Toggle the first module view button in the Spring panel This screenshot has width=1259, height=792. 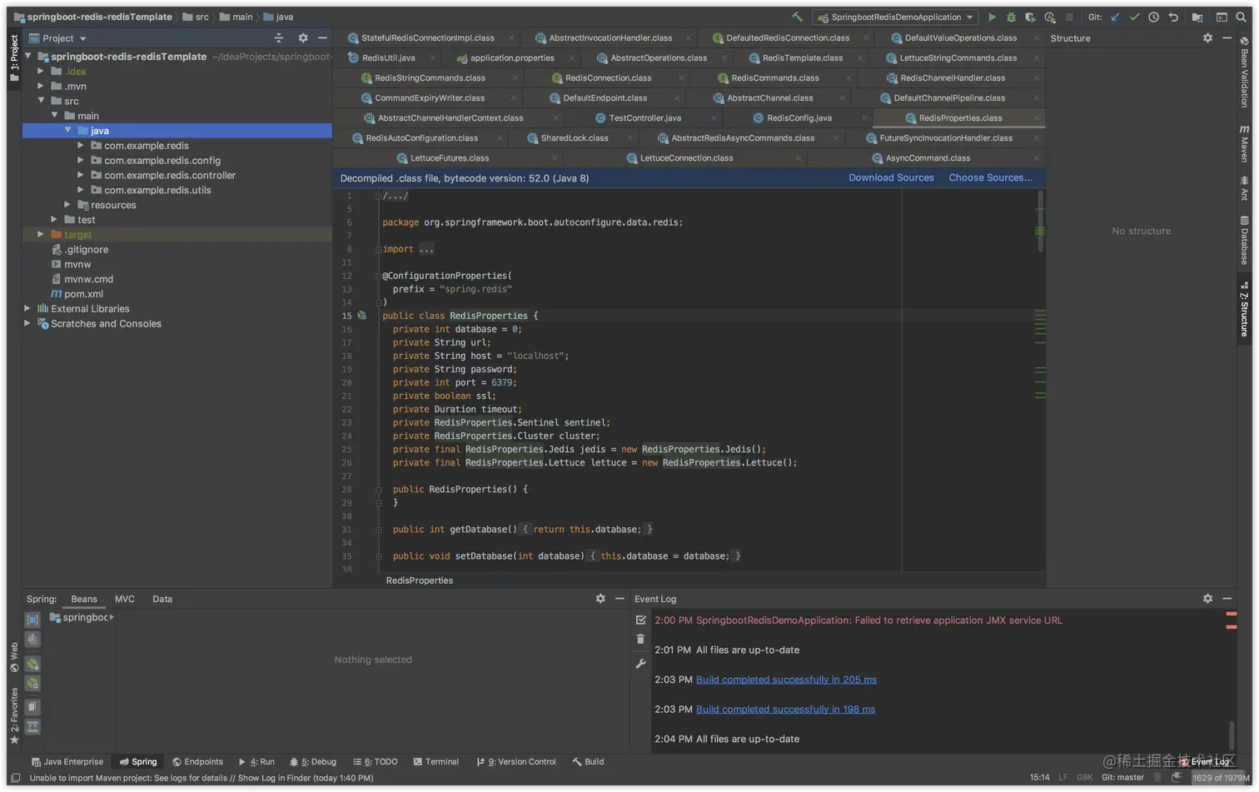(32, 620)
